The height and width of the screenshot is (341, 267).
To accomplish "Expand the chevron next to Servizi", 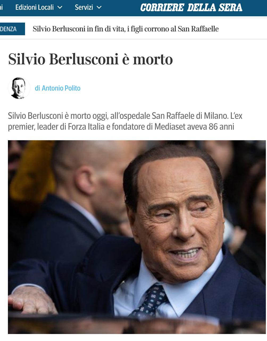I will pyautogui.click(x=99, y=8).
